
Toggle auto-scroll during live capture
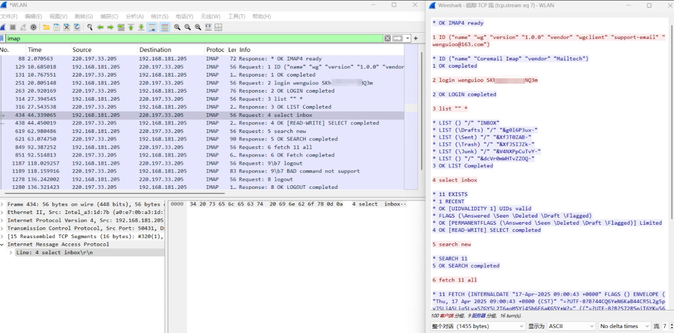click(152, 27)
